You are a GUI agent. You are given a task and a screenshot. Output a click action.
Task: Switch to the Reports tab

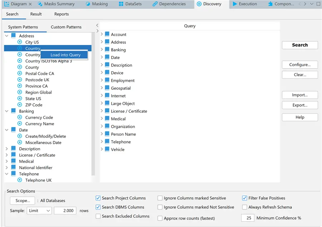click(x=62, y=14)
